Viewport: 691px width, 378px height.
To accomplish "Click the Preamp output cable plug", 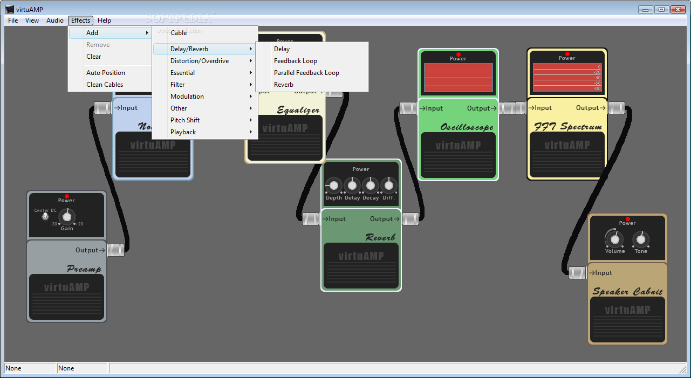I will point(115,250).
